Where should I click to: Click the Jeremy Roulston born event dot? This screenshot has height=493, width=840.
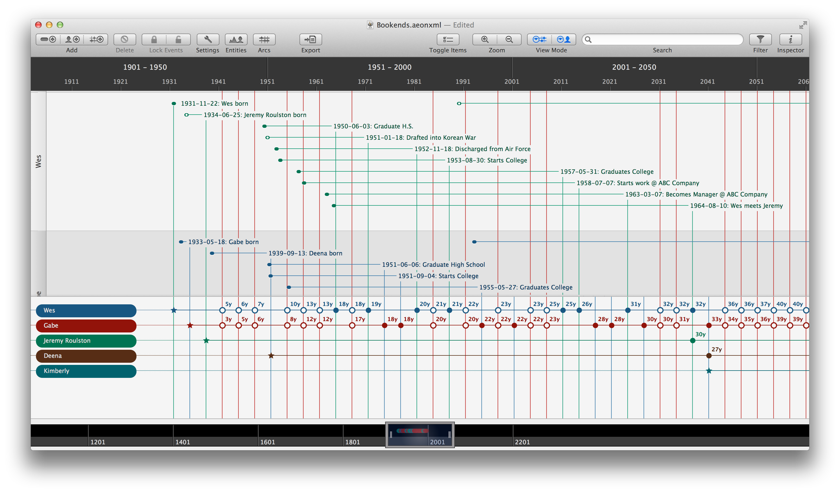[x=186, y=115]
